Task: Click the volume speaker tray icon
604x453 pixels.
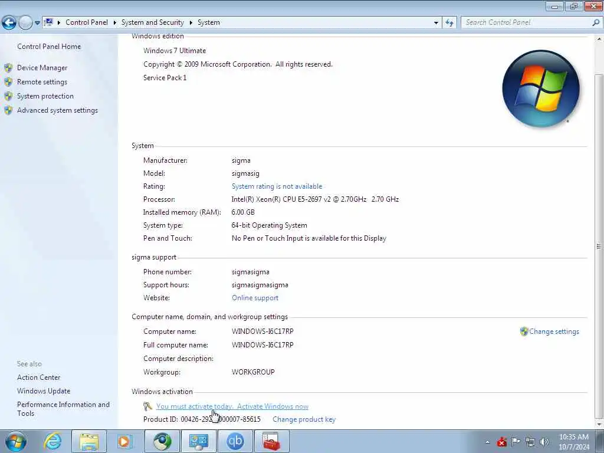Action: pyautogui.click(x=544, y=442)
